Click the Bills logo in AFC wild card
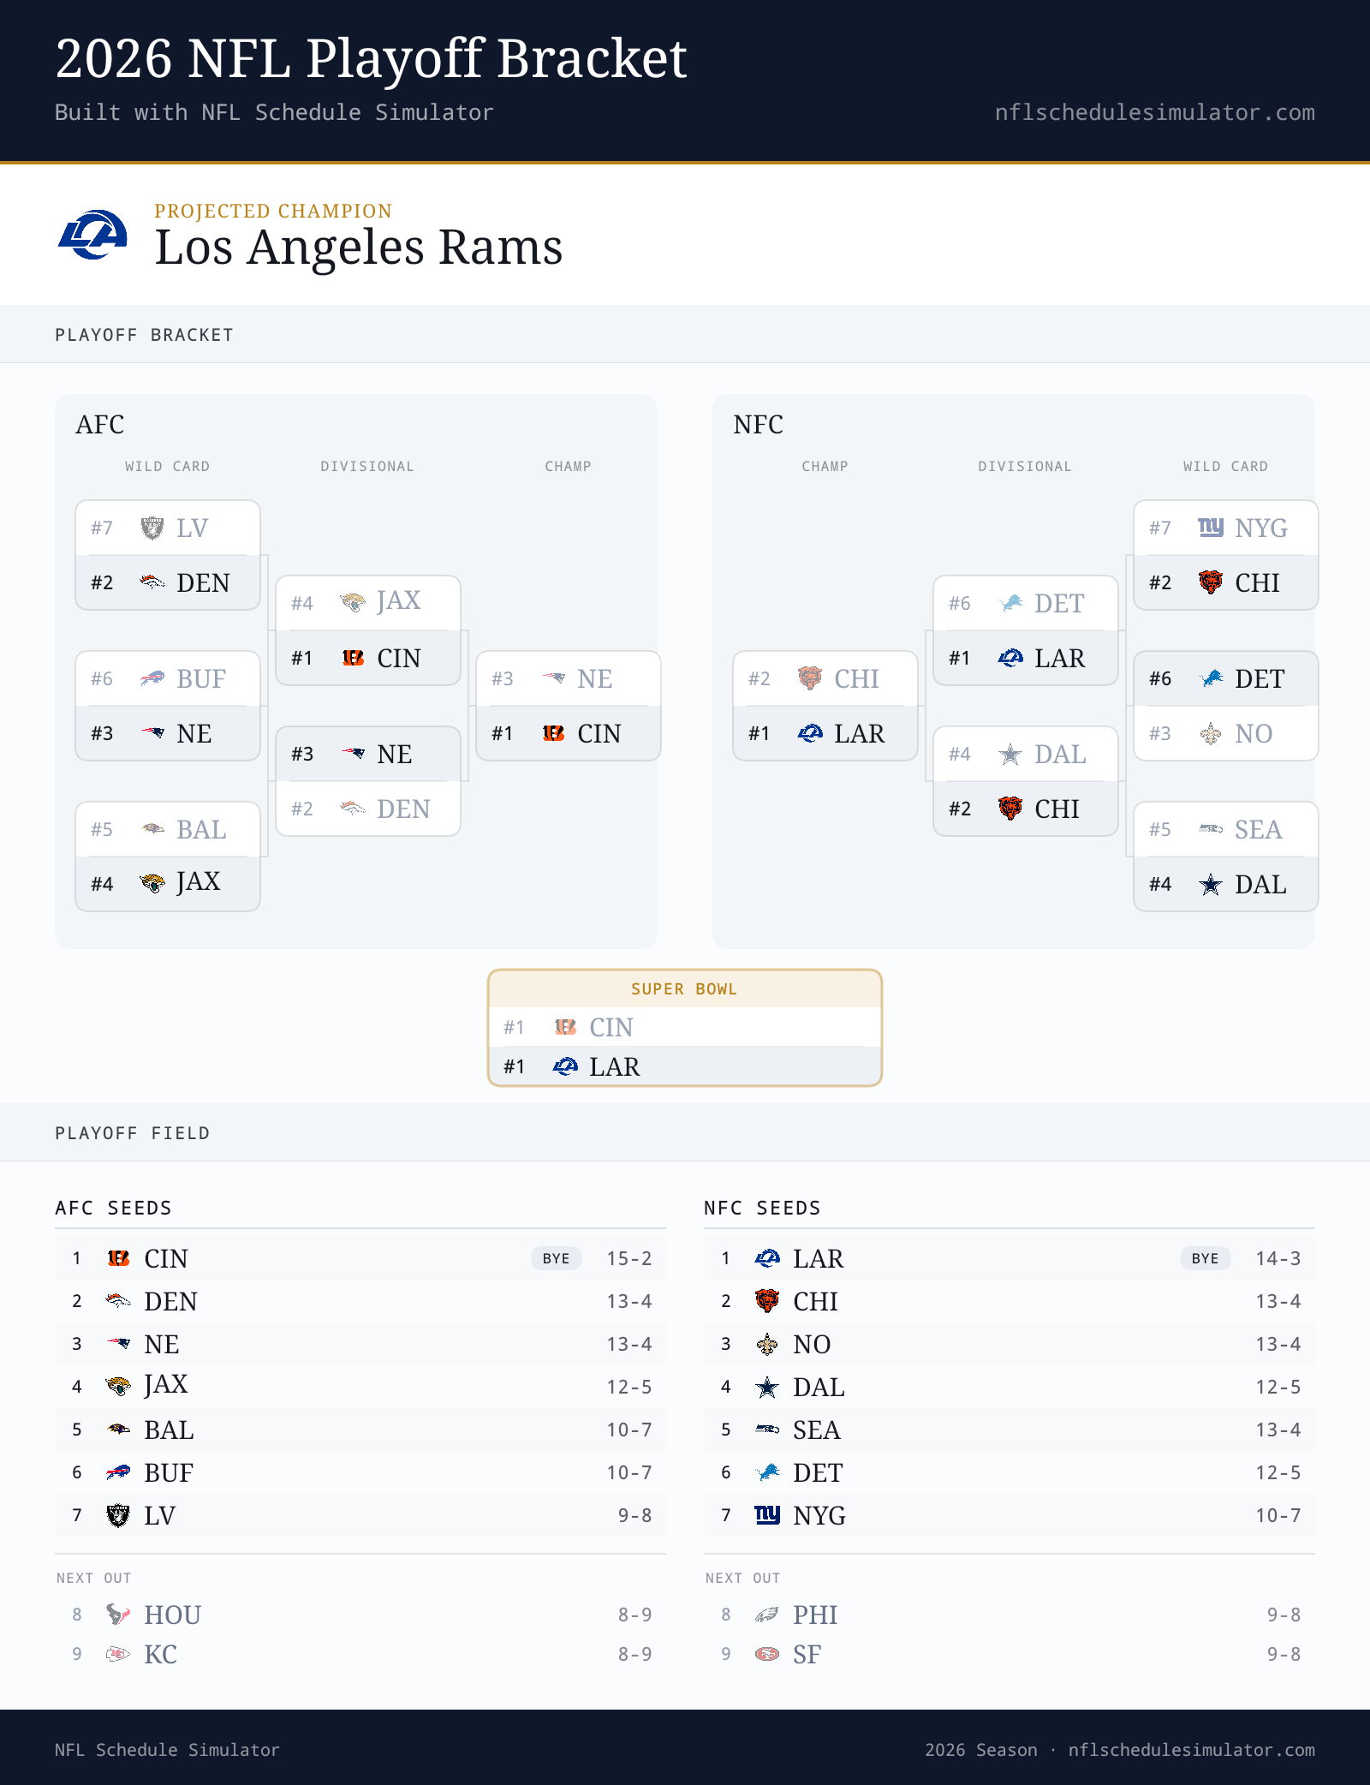The image size is (1370, 1785). 152,678
